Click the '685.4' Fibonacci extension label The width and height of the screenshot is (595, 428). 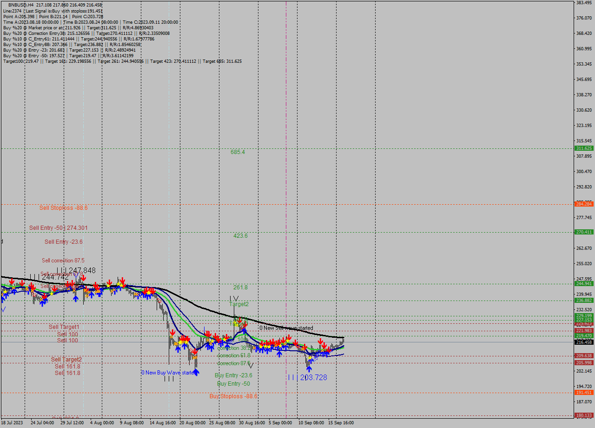pyautogui.click(x=238, y=152)
